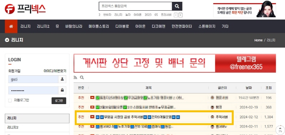Click the 글쓴이 column header

(x=222, y=88)
